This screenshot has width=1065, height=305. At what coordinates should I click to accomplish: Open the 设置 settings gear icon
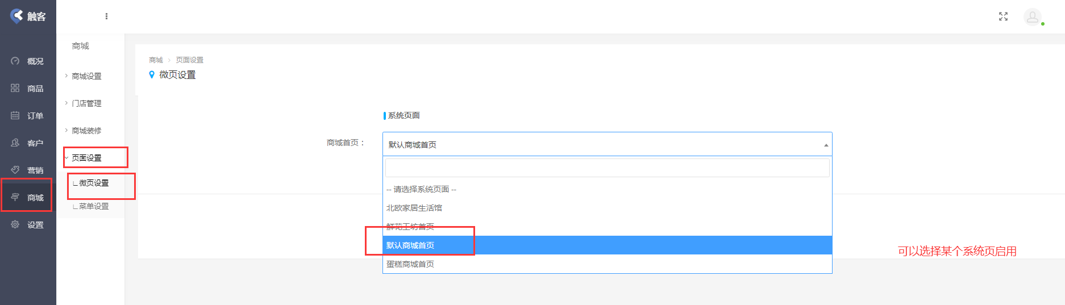coord(15,225)
